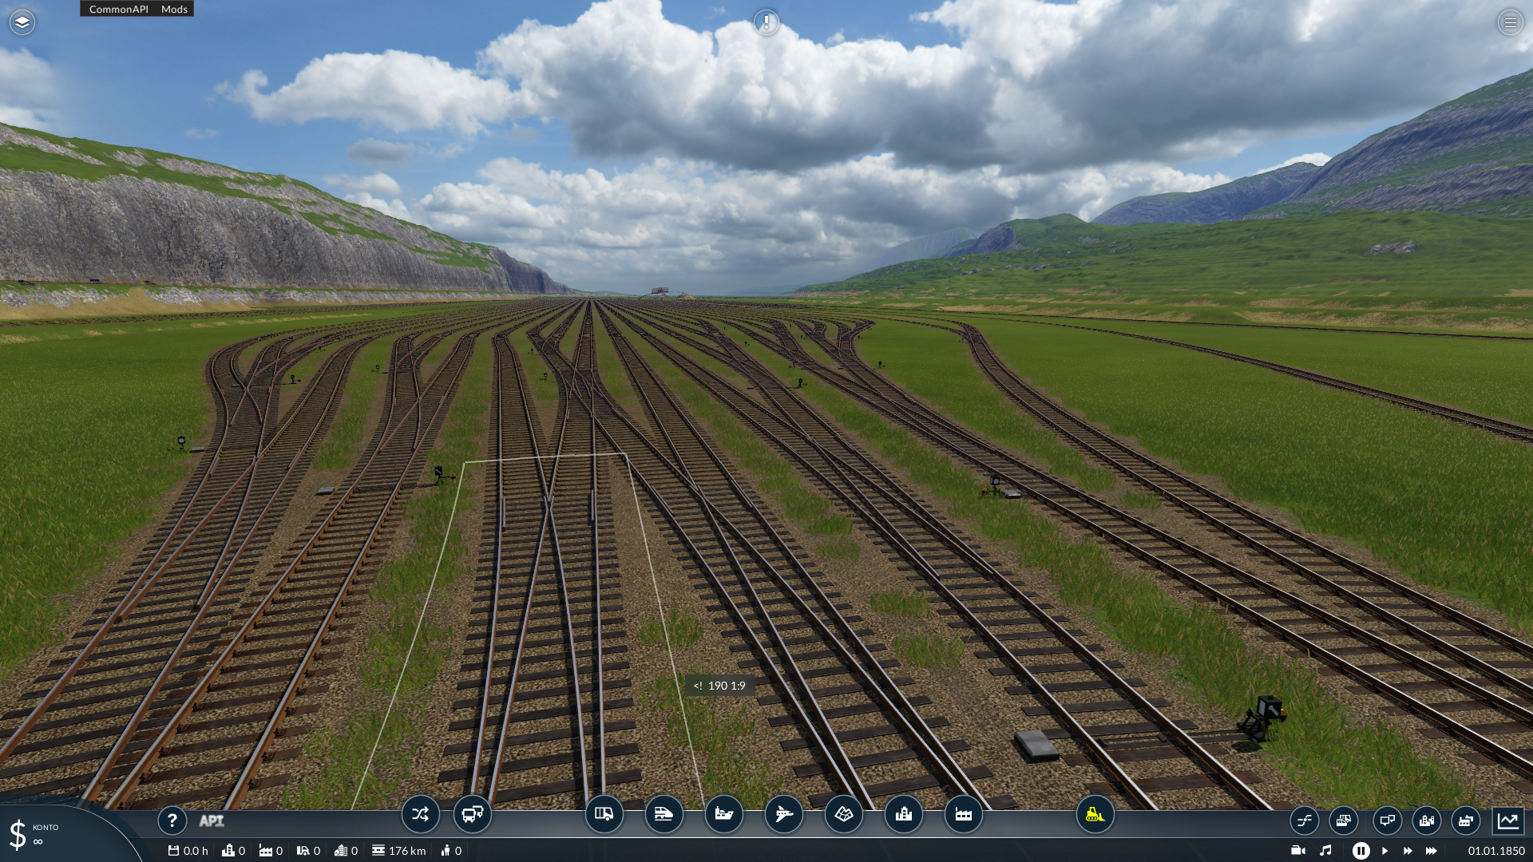Click the API label button
The image size is (1533, 862).
click(211, 820)
